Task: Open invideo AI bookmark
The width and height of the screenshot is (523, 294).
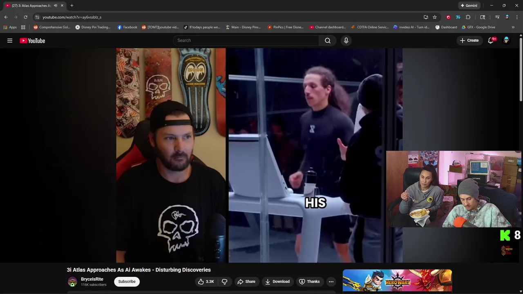Action: [x=411, y=27]
